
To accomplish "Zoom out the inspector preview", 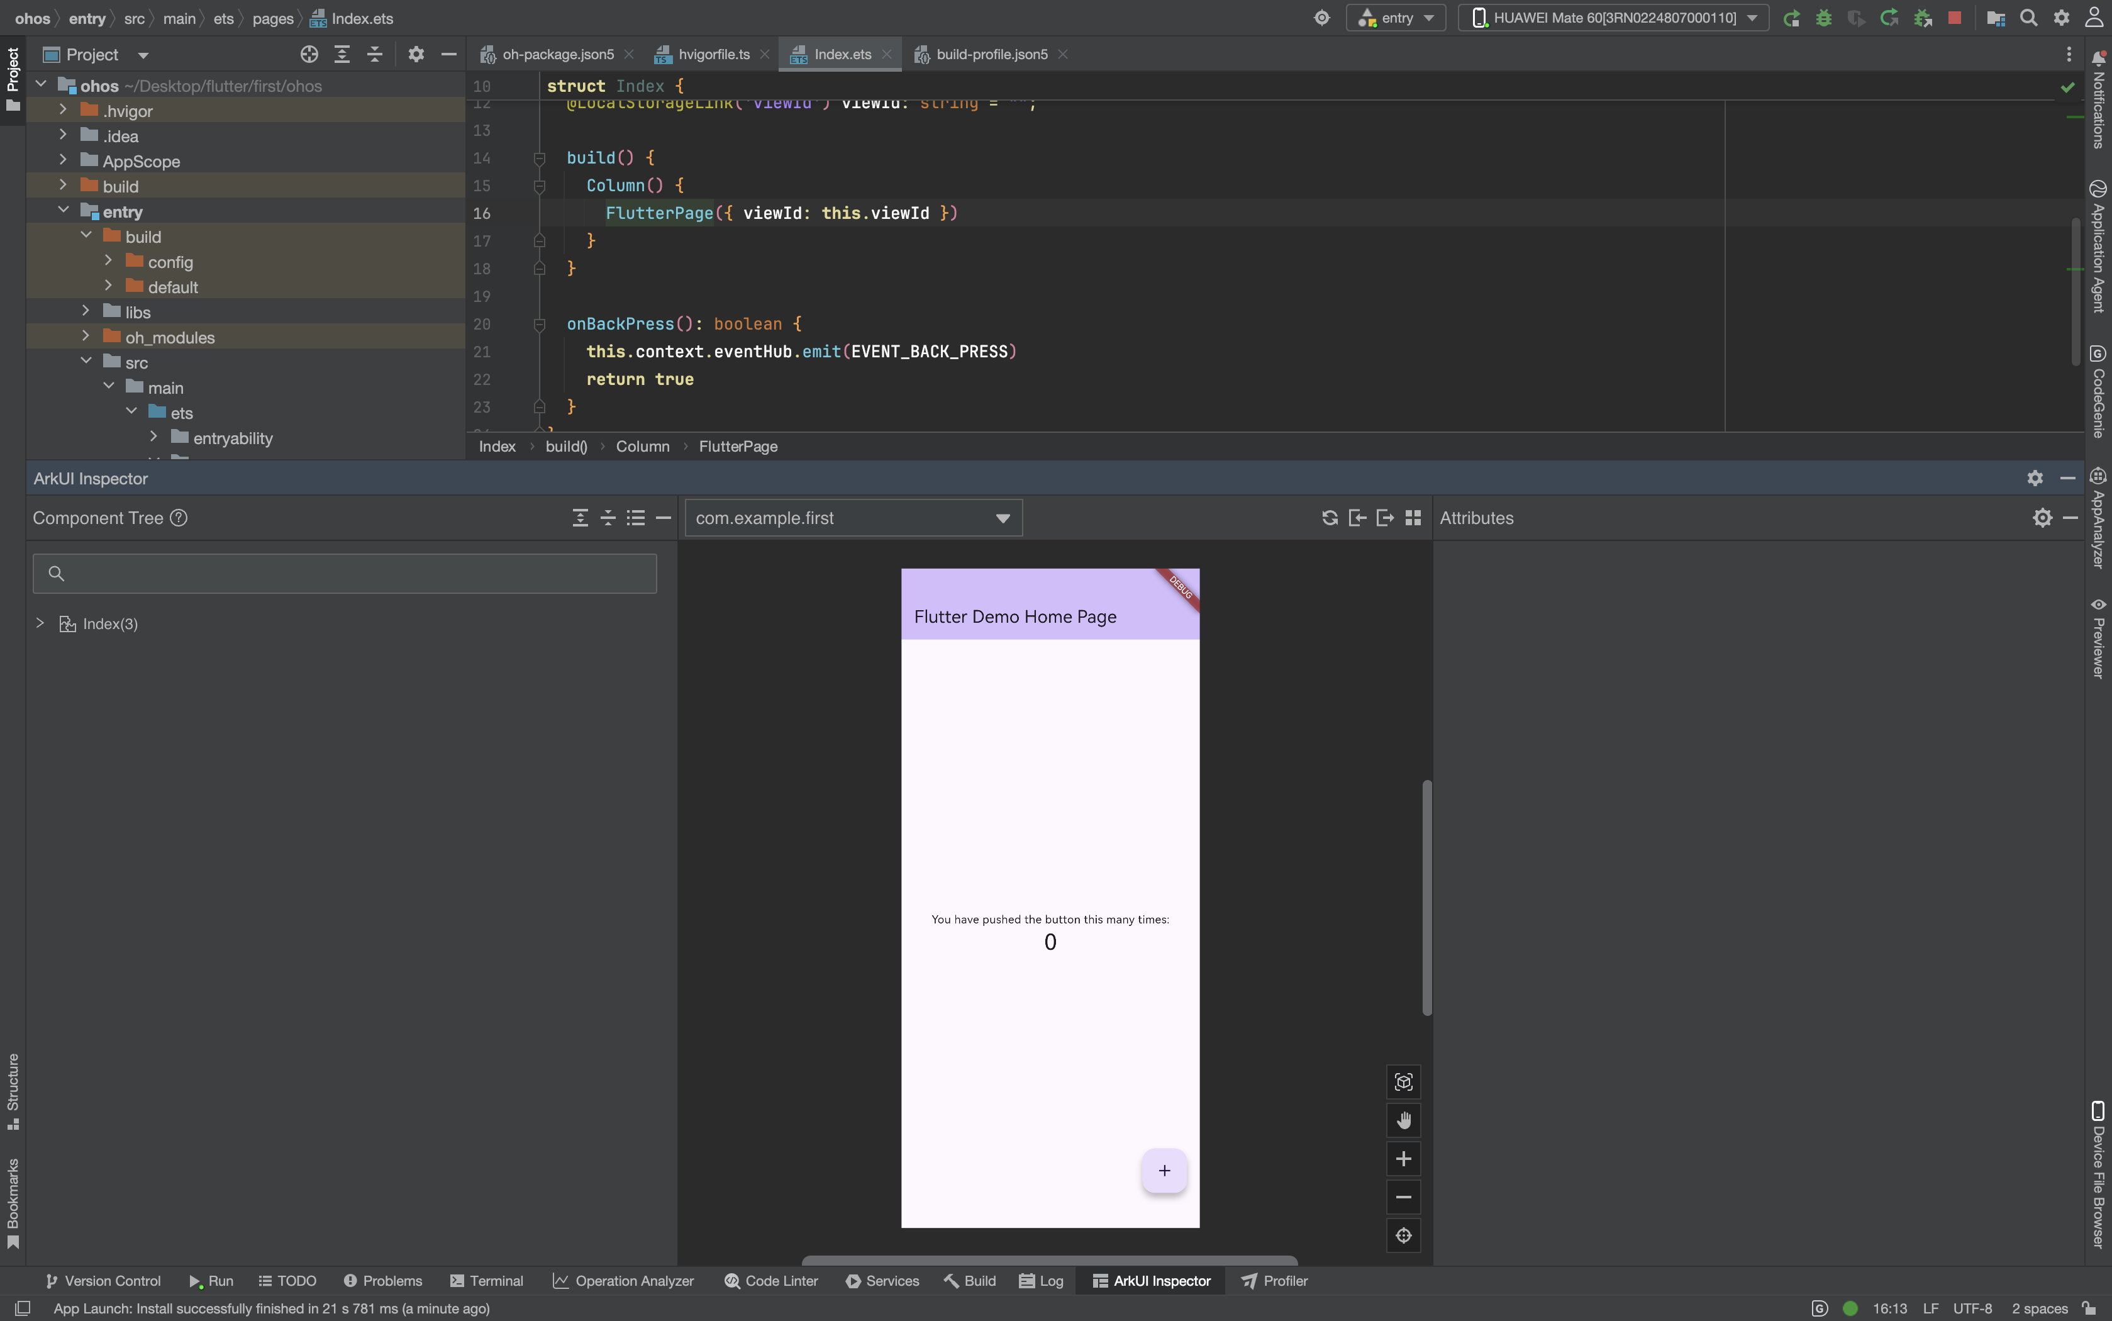I will 1403,1197.
